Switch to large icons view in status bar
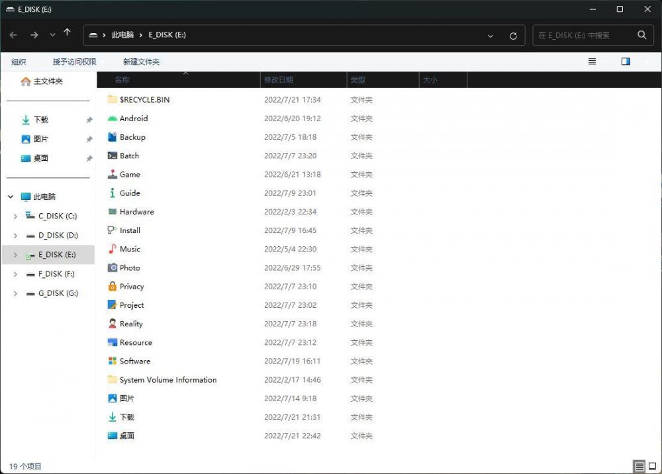Screen dimensions: 662x474 (x=652, y=466)
